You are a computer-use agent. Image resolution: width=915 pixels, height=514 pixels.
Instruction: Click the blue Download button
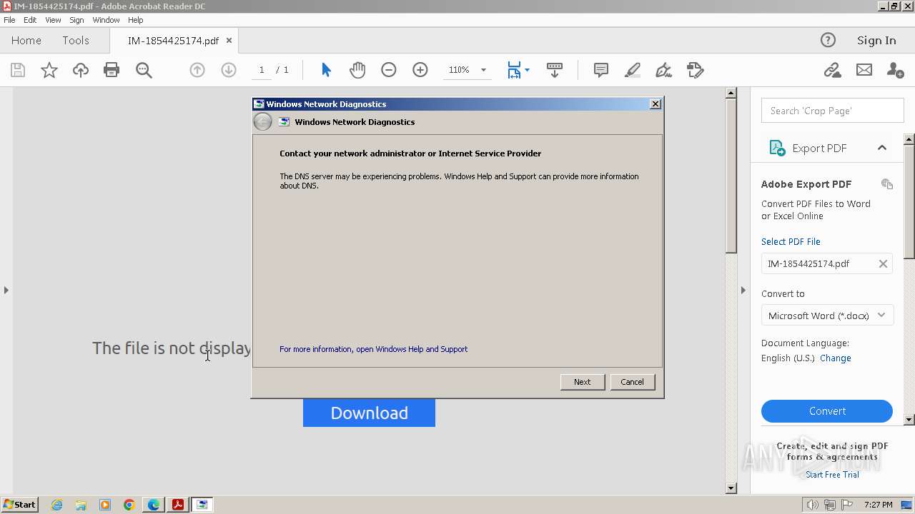pyautogui.click(x=369, y=413)
